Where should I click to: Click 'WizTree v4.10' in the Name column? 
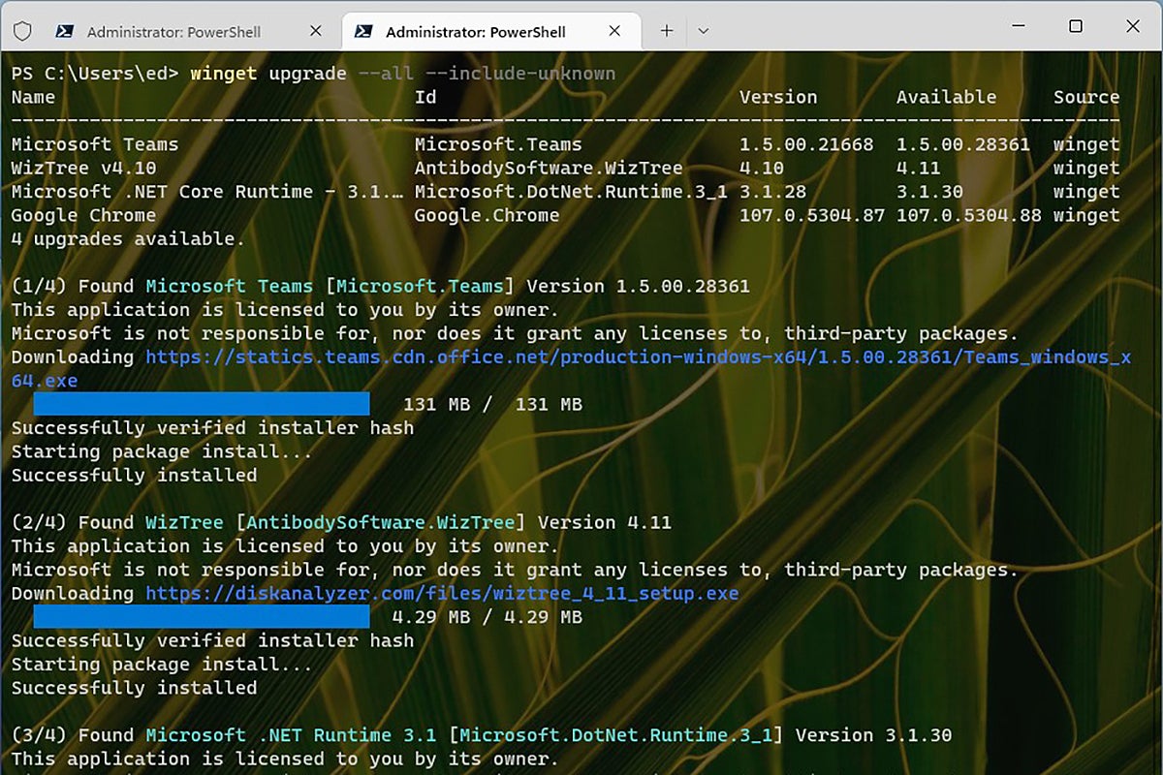[83, 168]
